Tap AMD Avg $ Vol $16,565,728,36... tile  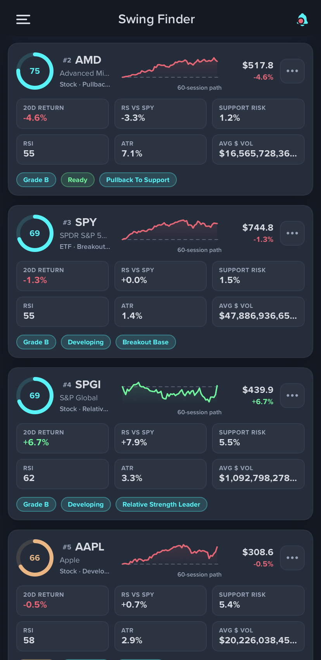tap(258, 149)
